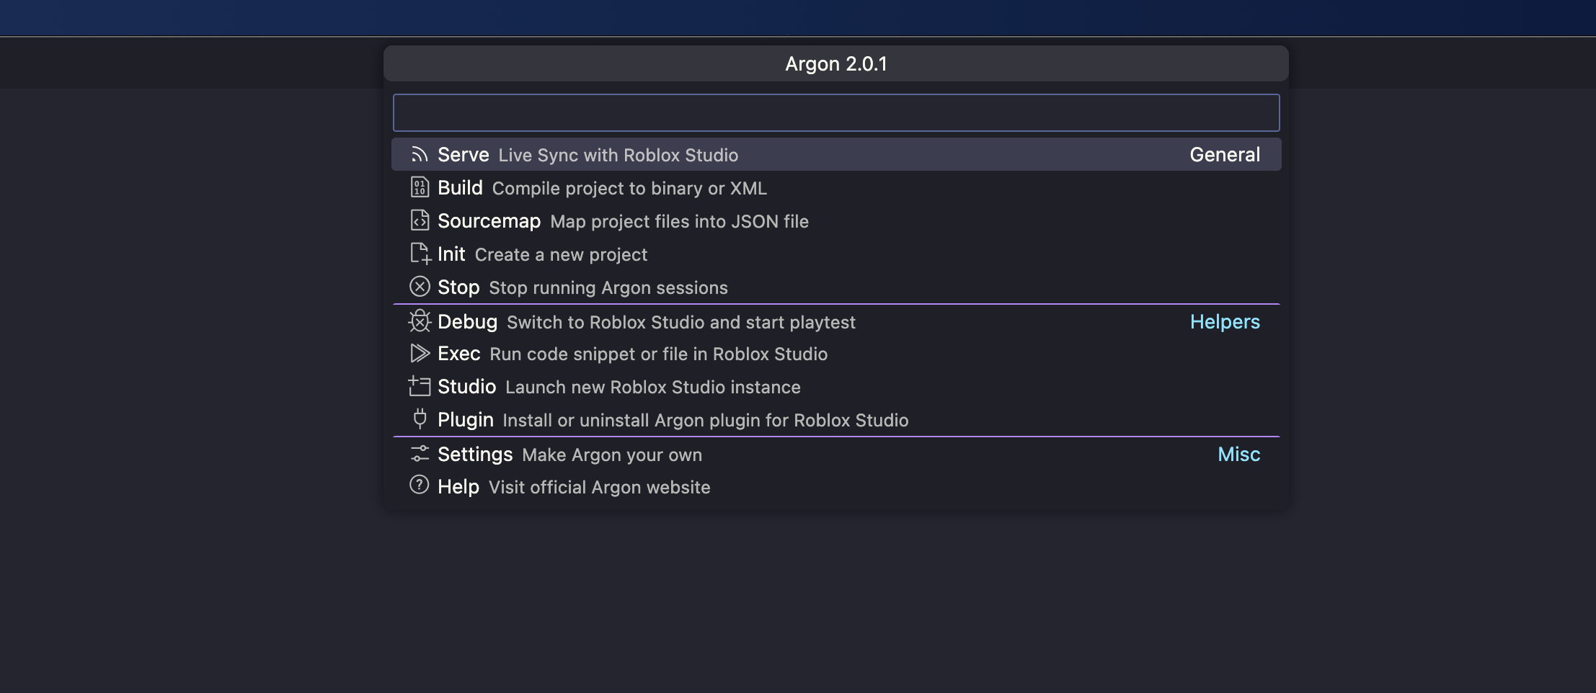
Task: Select the Init new project icon
Action: [420, 254]
